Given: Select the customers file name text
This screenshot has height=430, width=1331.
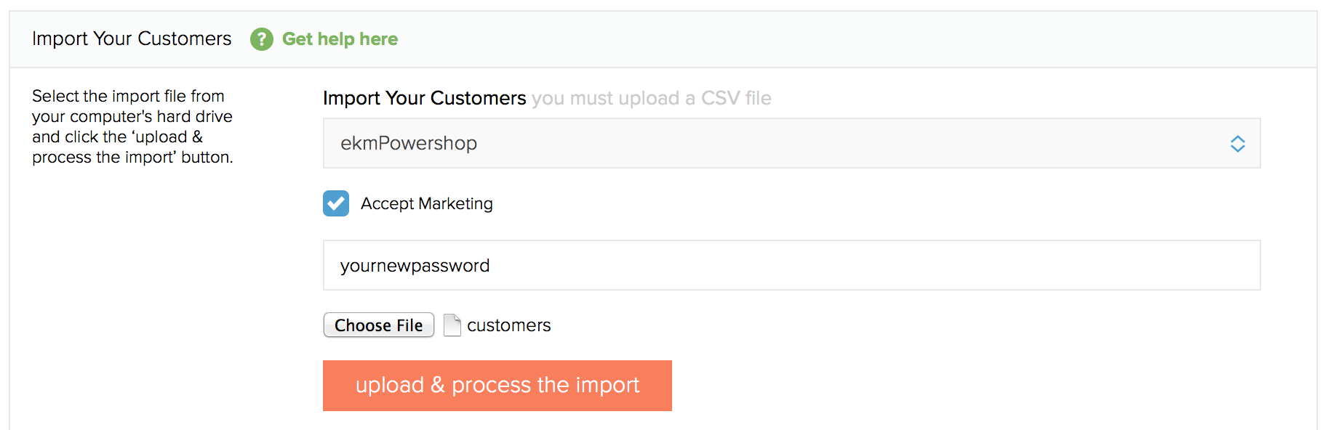Looking at the screenshot, I should [x=508, y=325].
